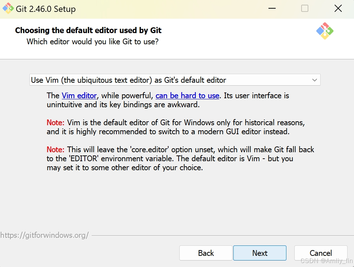
Task: Click the https://gitforwindows.org/ URL text
Action: 45,235
